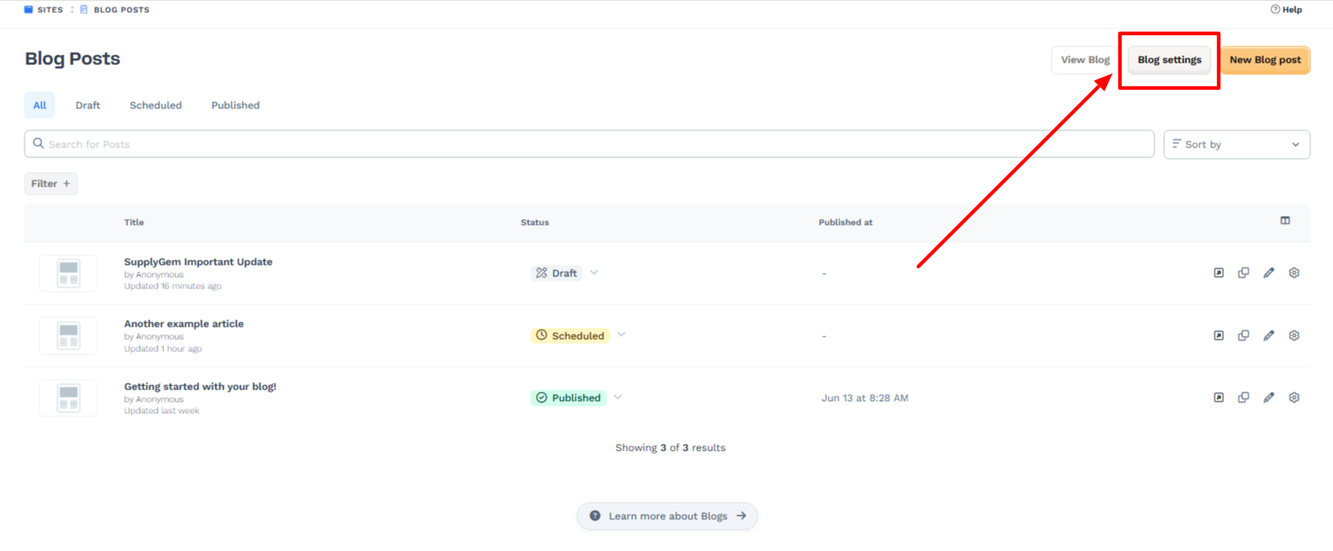This screenshot has height=551, width=1333.
Task: Click the Sites icon in breadcrumb
Action: coord(29,10)
